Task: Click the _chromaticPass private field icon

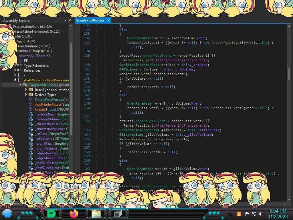Action: pos(31,124)
